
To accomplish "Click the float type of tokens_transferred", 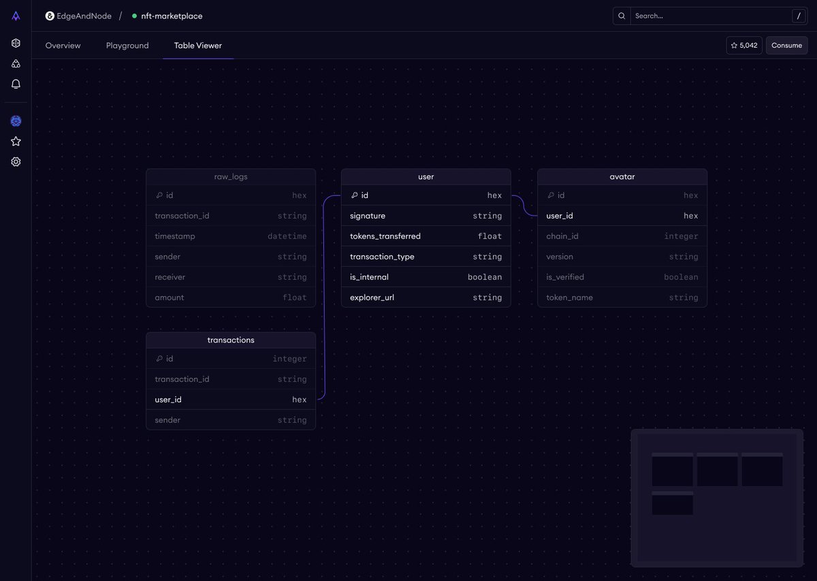I will click(490, 236).
